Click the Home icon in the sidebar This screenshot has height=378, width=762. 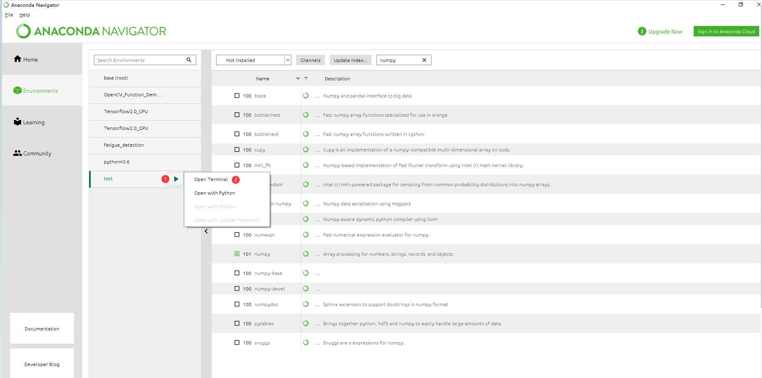pos(17,59)
